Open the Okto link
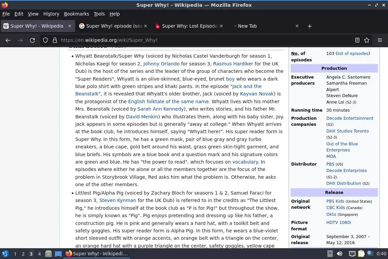This screenshot has height=259, width=388. pyautogui.click(x=331, y=214)
